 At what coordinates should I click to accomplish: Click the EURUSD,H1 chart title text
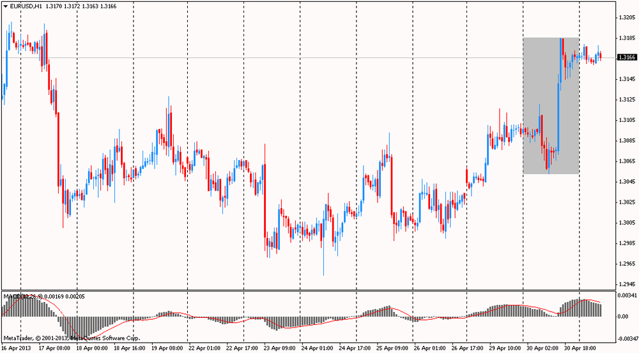[x=26, y=6]
